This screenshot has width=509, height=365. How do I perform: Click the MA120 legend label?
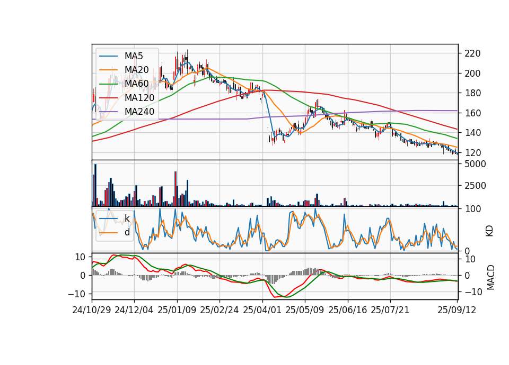(x=139, y=98)
